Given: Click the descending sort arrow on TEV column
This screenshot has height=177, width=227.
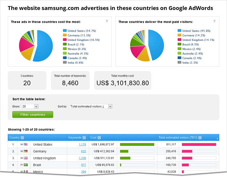Looking at the screenshot, I should (217, 139).
